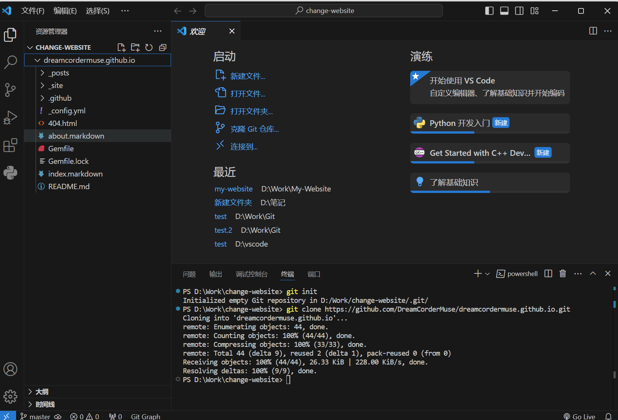The width and height of the screenshot is (618, 420).
Task: Open the Extensions view
Action: tap(10, 145)
